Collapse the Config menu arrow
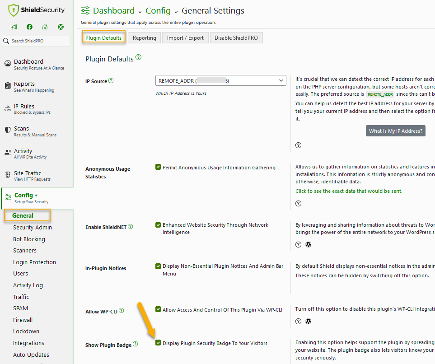435x364 pixels. click(36, 196)
